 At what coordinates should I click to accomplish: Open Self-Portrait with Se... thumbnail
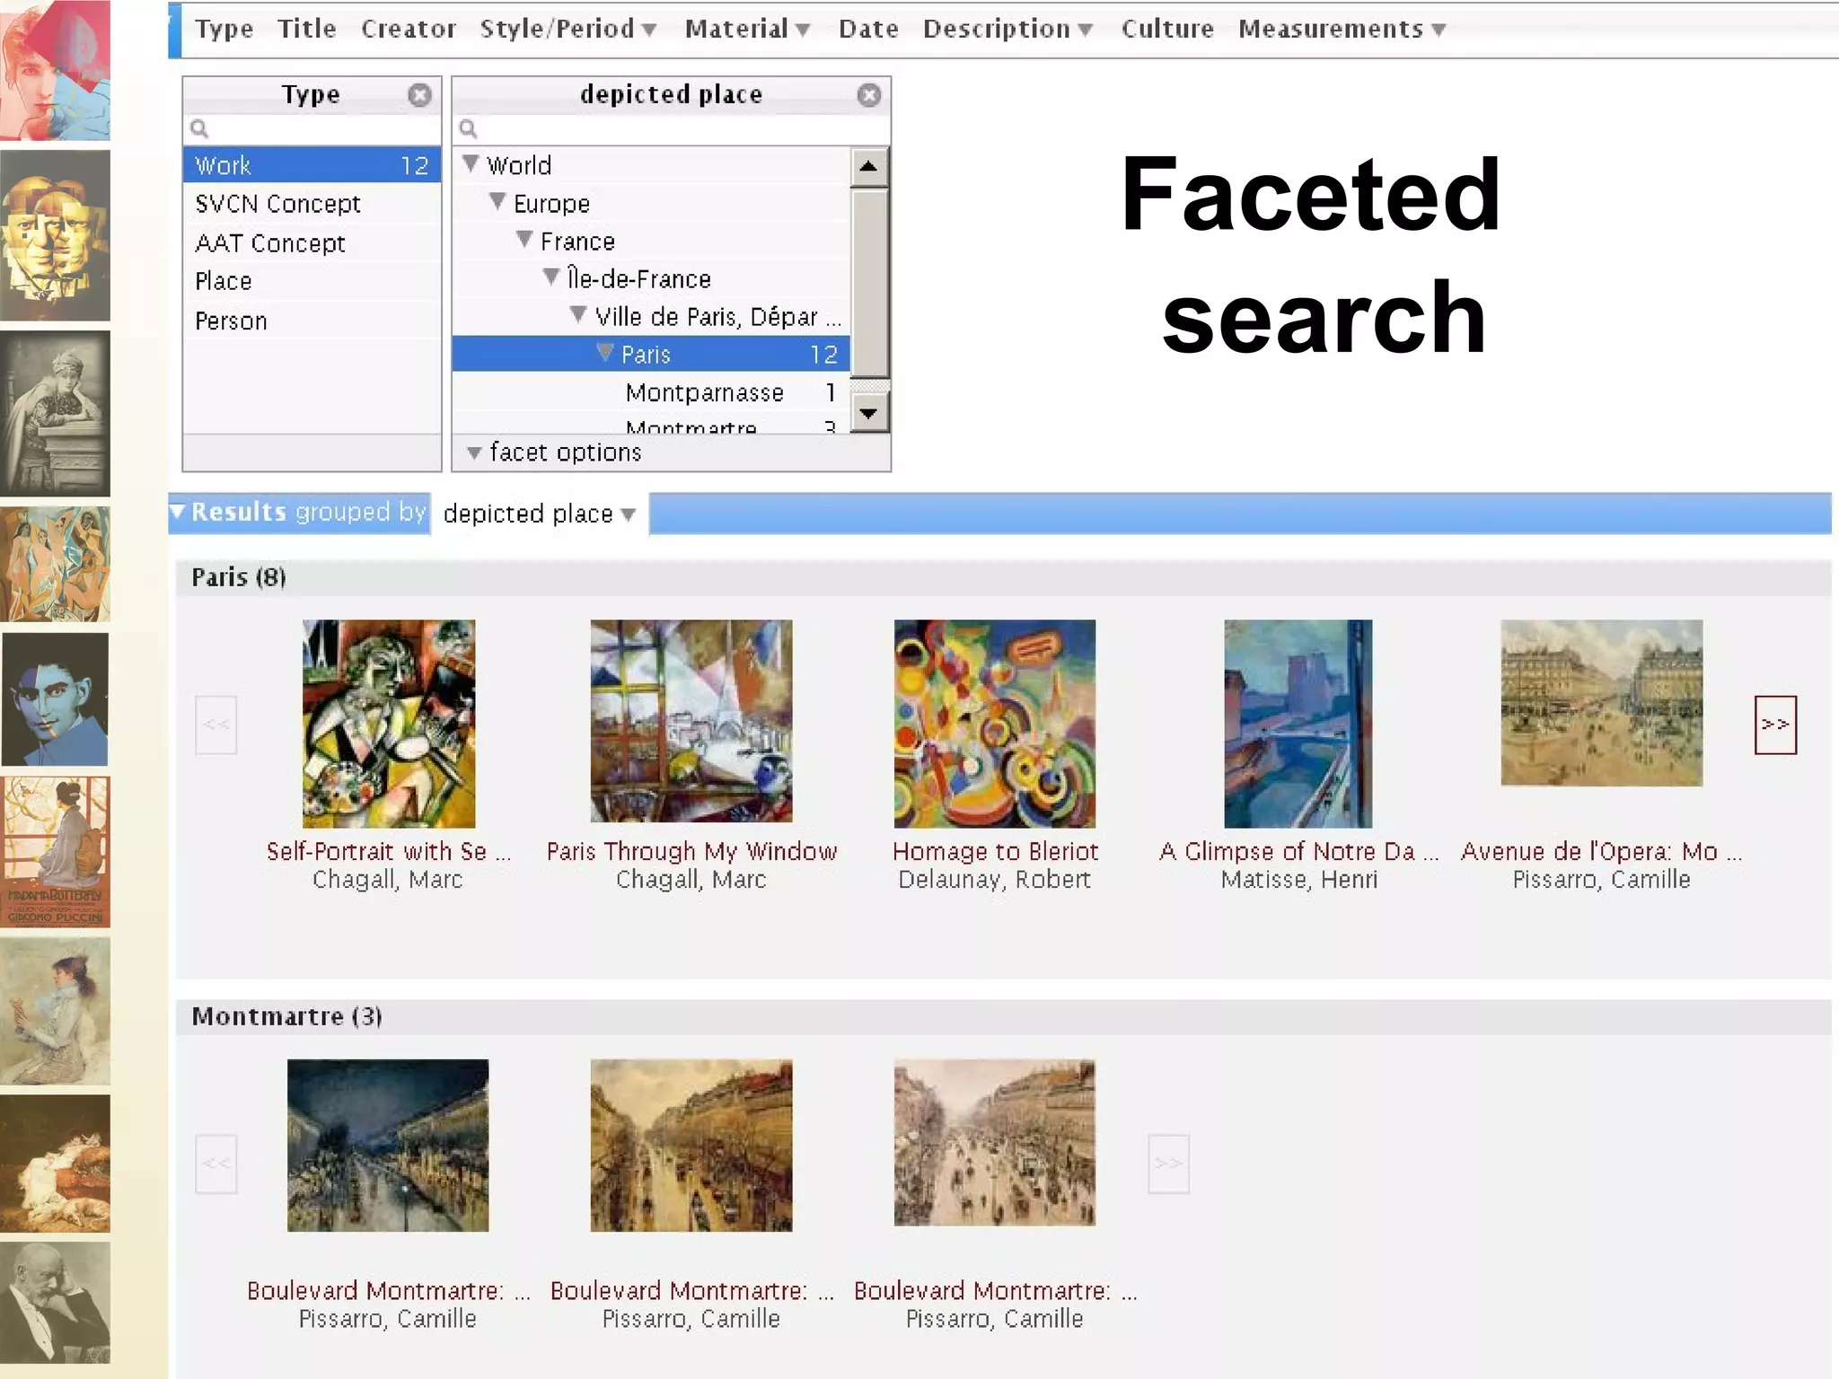(x=389, y=724)
